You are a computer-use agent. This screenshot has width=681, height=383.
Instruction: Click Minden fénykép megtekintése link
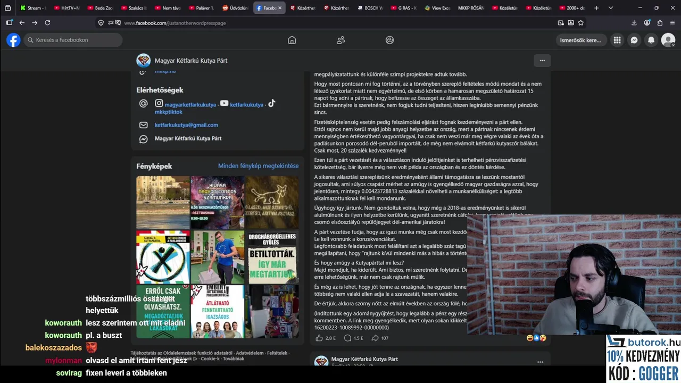[x=258, y=166]
